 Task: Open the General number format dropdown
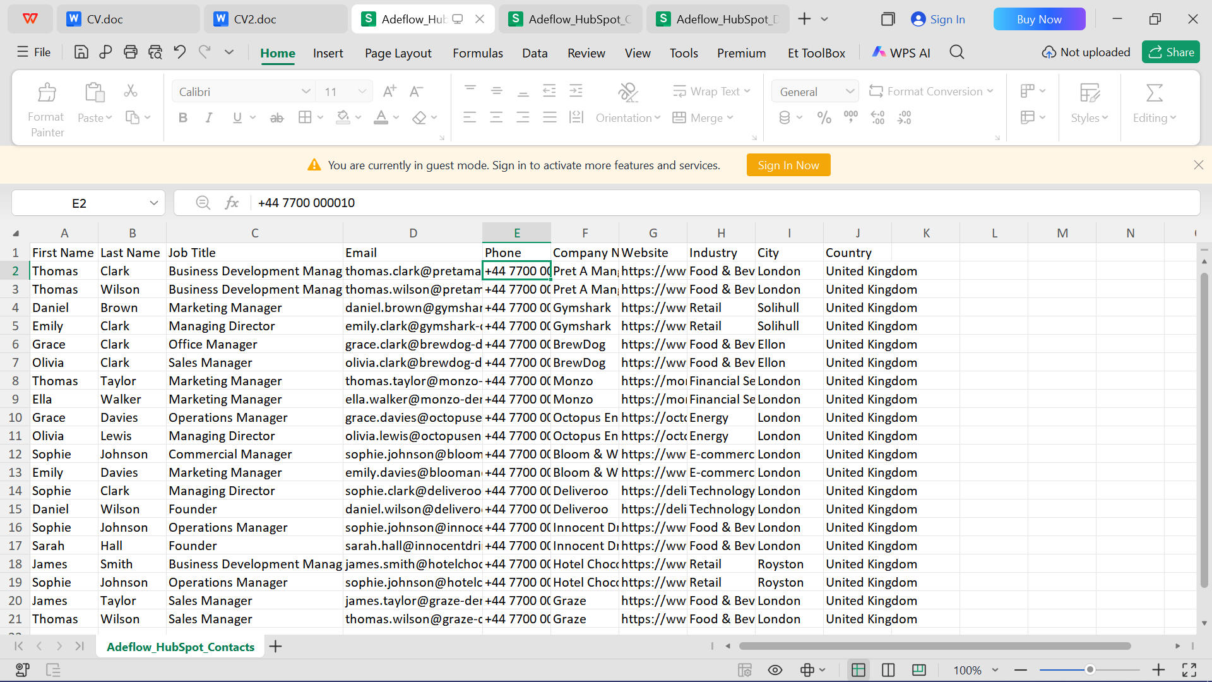click(850, 92)
